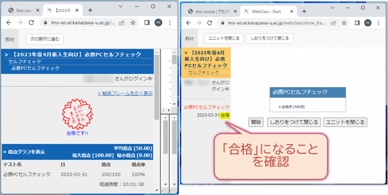Click the 必携PCセルフチェック test name row
Image resolution: width=388 pixels, height=195 pixels.
point(27,175)
